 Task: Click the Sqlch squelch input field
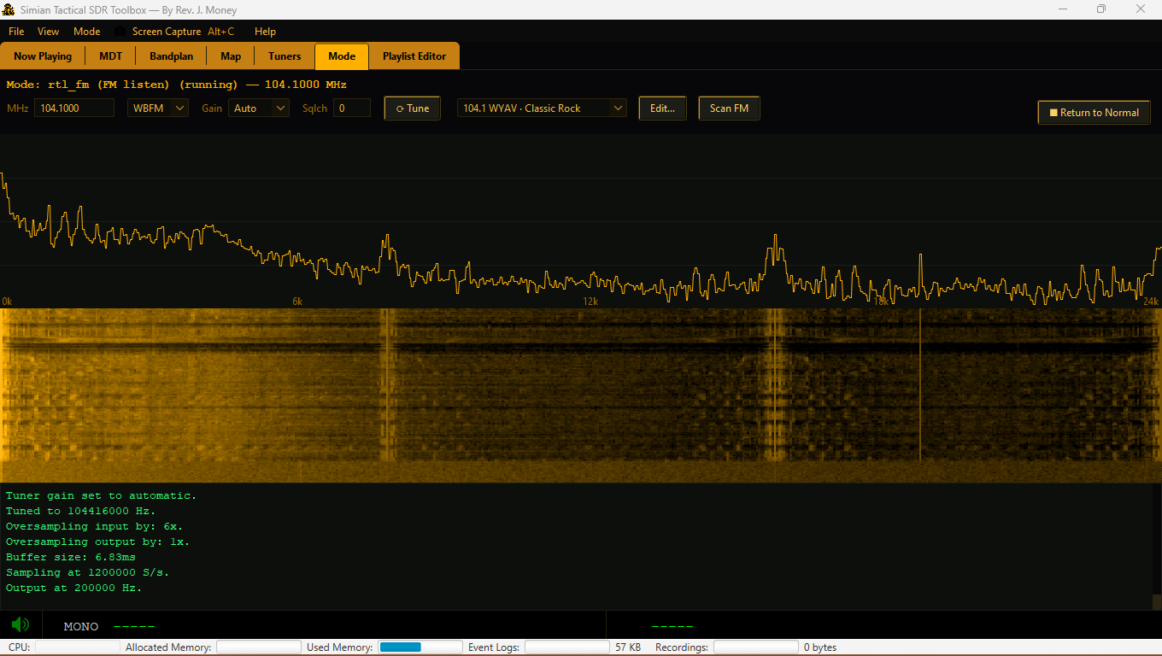[352, 108]
